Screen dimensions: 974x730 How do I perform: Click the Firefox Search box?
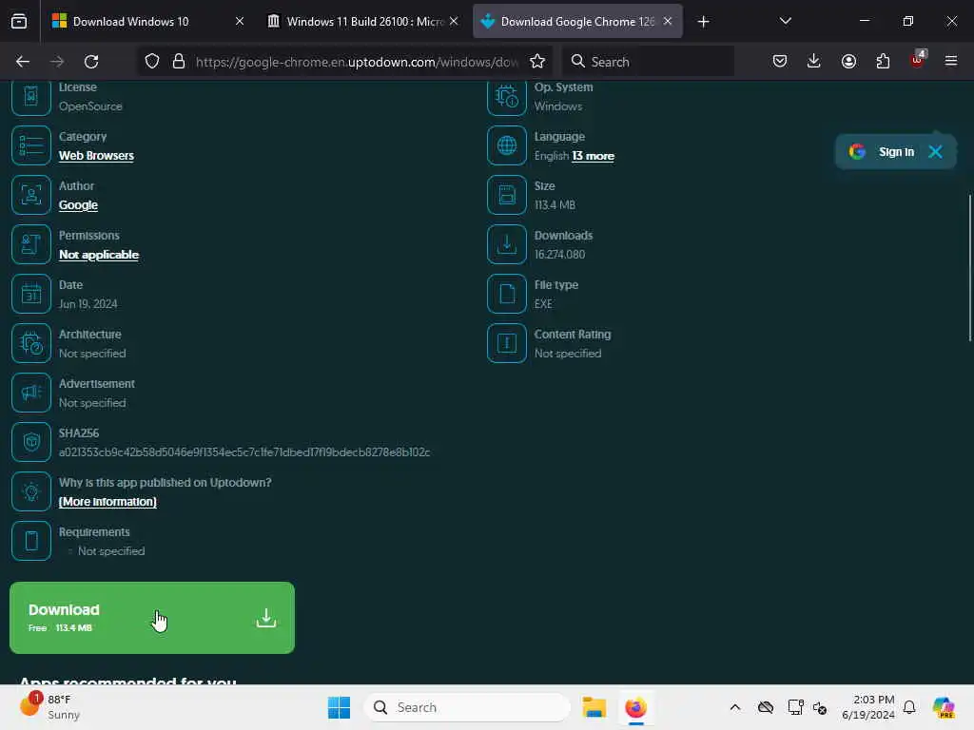click(649, 62)
